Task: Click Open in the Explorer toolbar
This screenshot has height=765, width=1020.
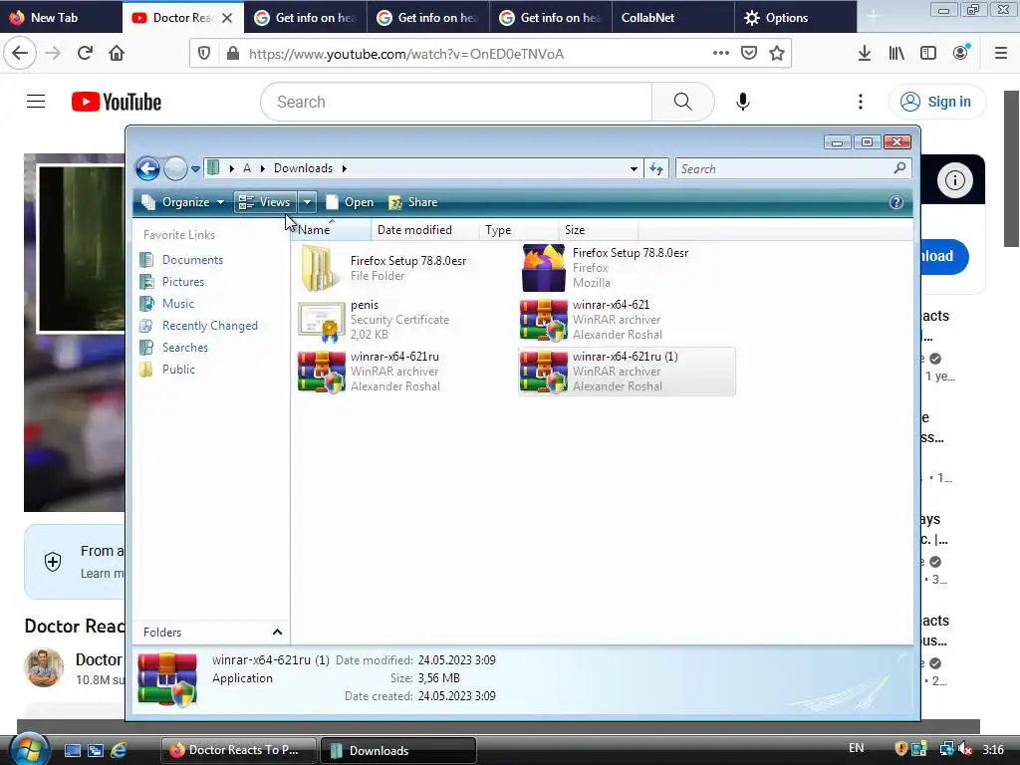Action: tap(350, 202)
